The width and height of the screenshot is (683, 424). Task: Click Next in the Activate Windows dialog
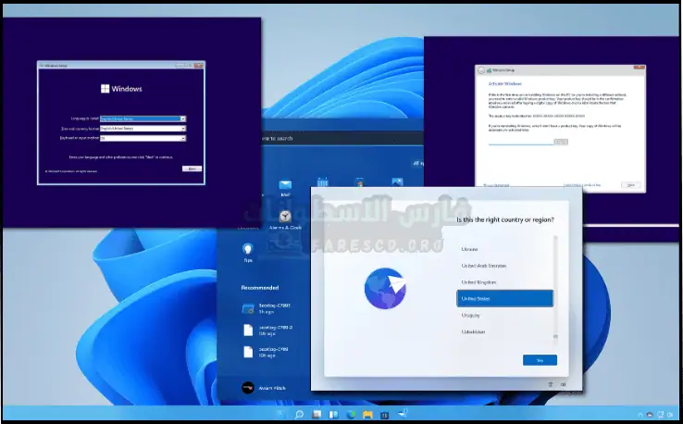631,184
